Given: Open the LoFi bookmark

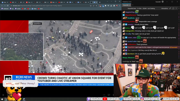Looking at the screenshot, I should tap(24, 9).
